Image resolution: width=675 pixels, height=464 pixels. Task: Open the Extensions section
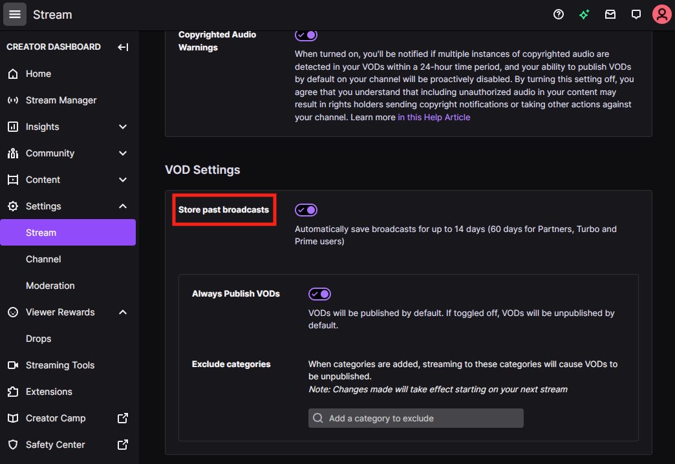48,392
